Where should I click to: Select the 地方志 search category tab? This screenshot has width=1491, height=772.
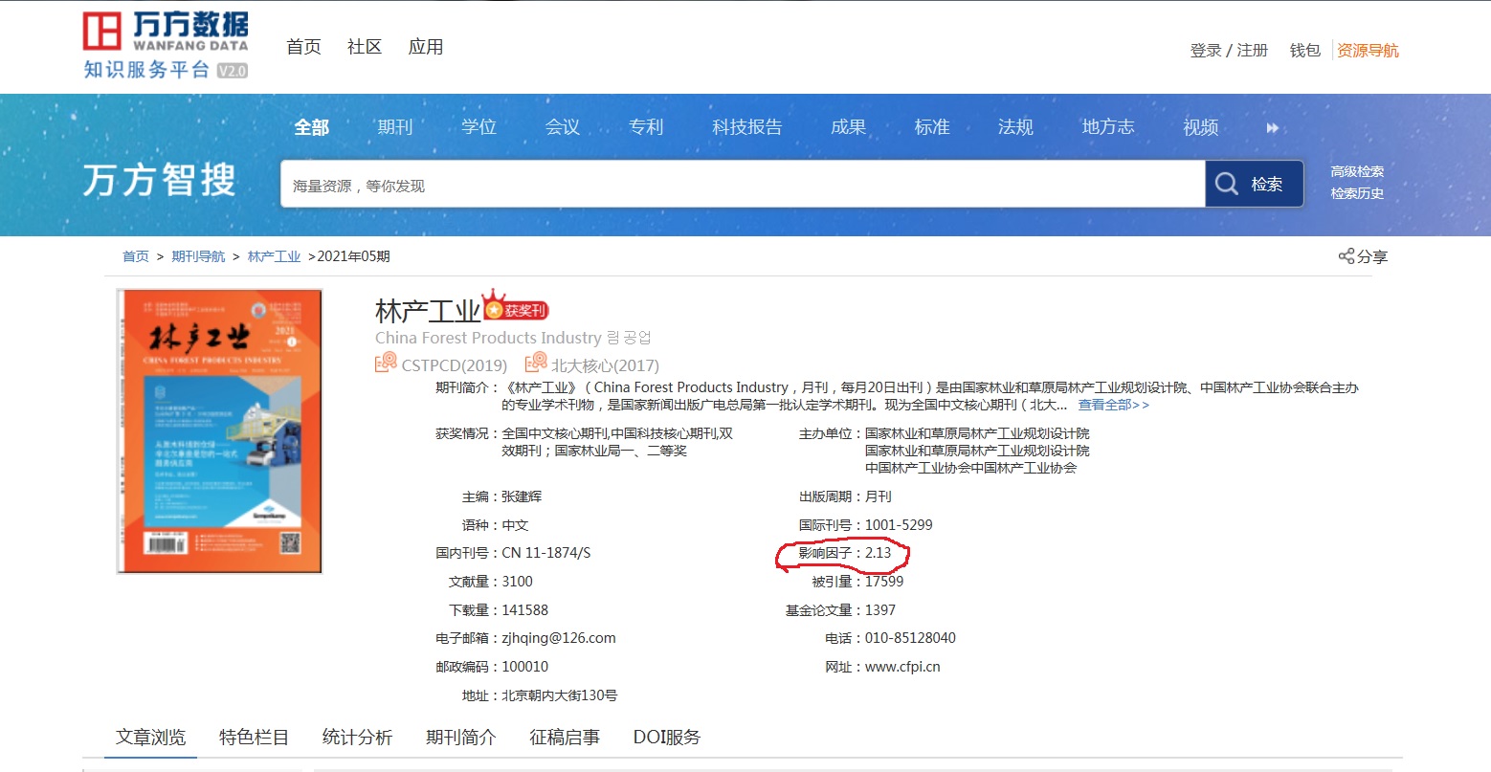[1108, 127]
